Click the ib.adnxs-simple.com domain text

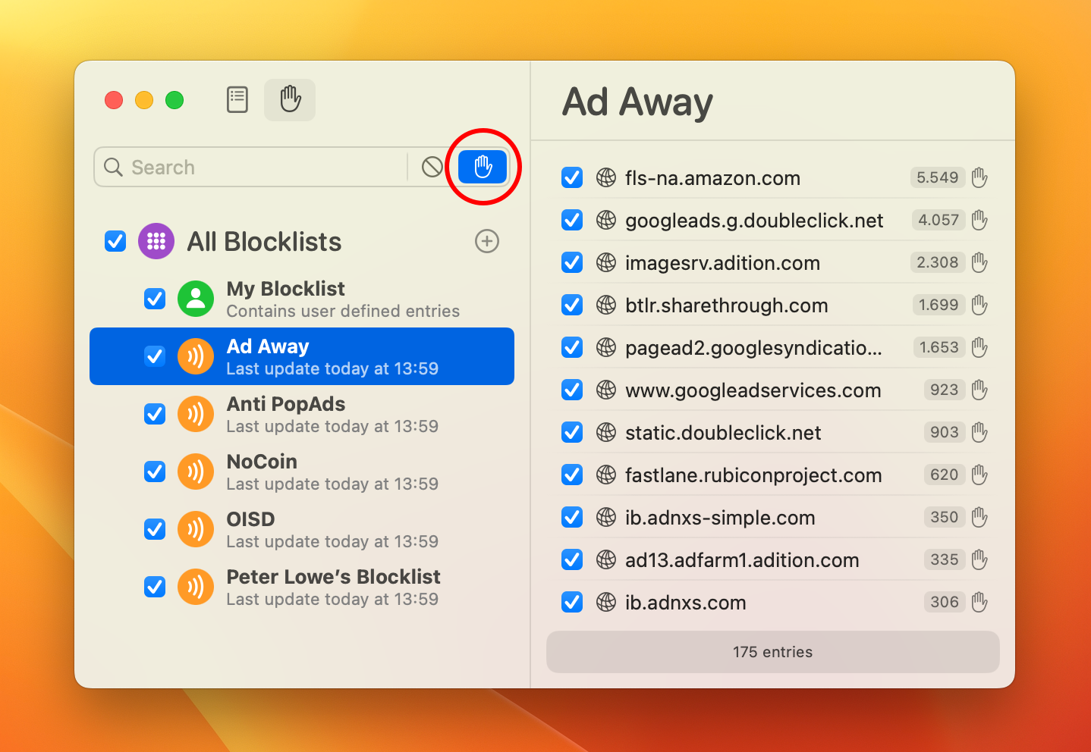pos(720,517)
